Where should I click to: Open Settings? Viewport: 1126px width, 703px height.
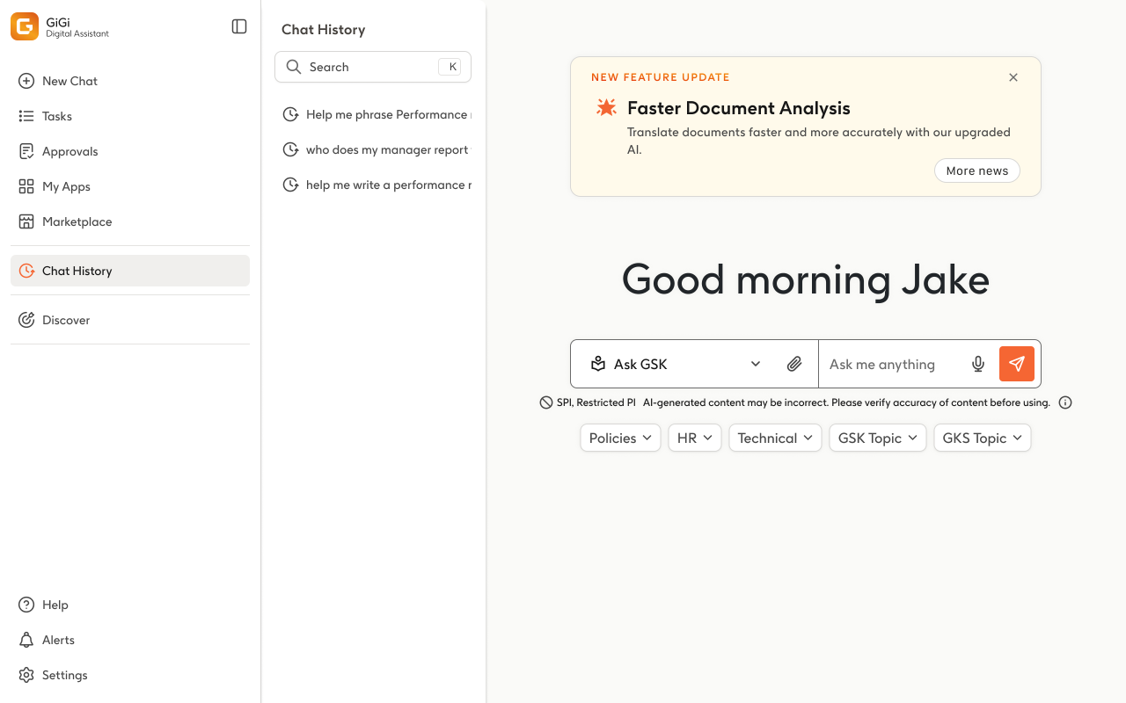[x=130, y=675]
